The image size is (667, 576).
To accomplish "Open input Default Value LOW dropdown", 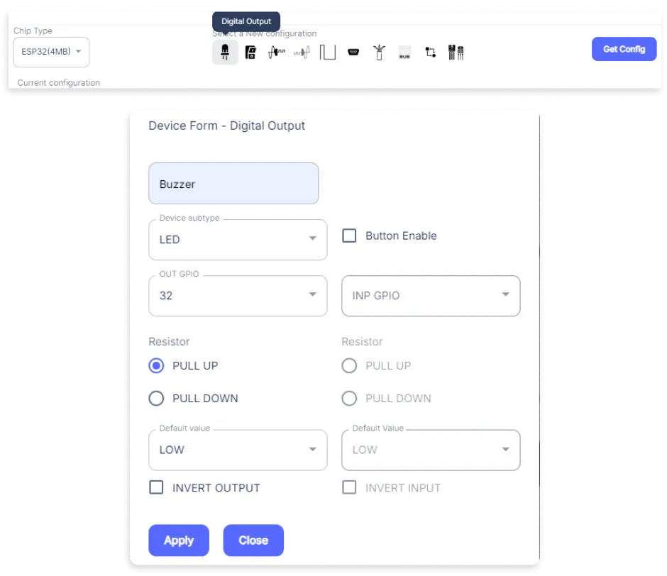I will (x=431, y=450).
